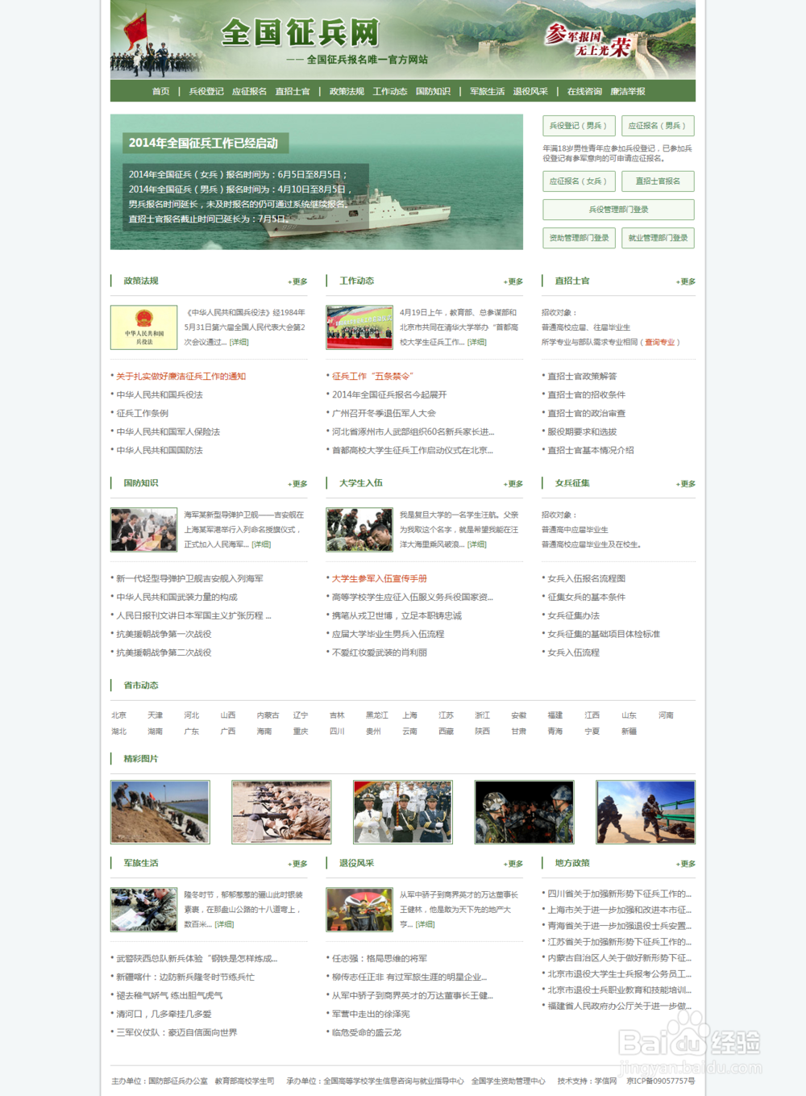Screen dimensions: 806x1096
Task: Open 2014年全国征兵报名今起展开 link
Action: (x=389, y=395)
